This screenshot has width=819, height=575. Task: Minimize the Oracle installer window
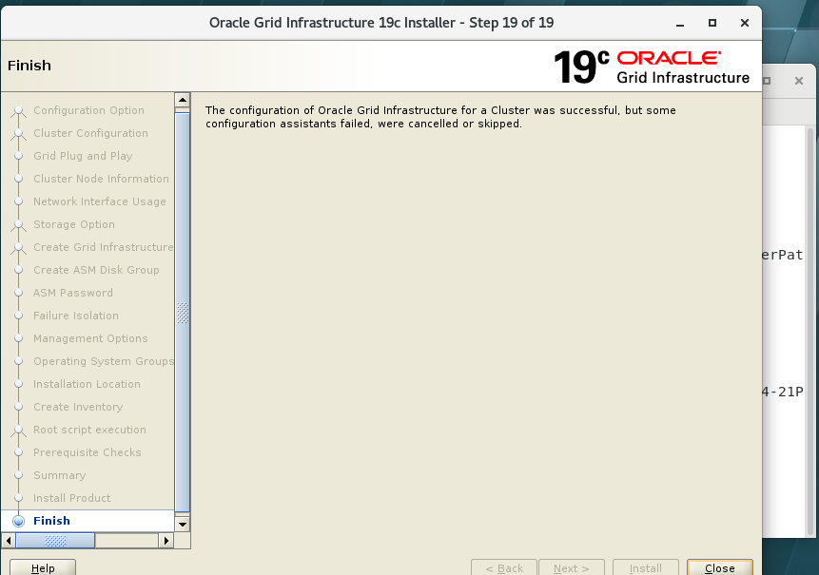[x=680, y=24]
